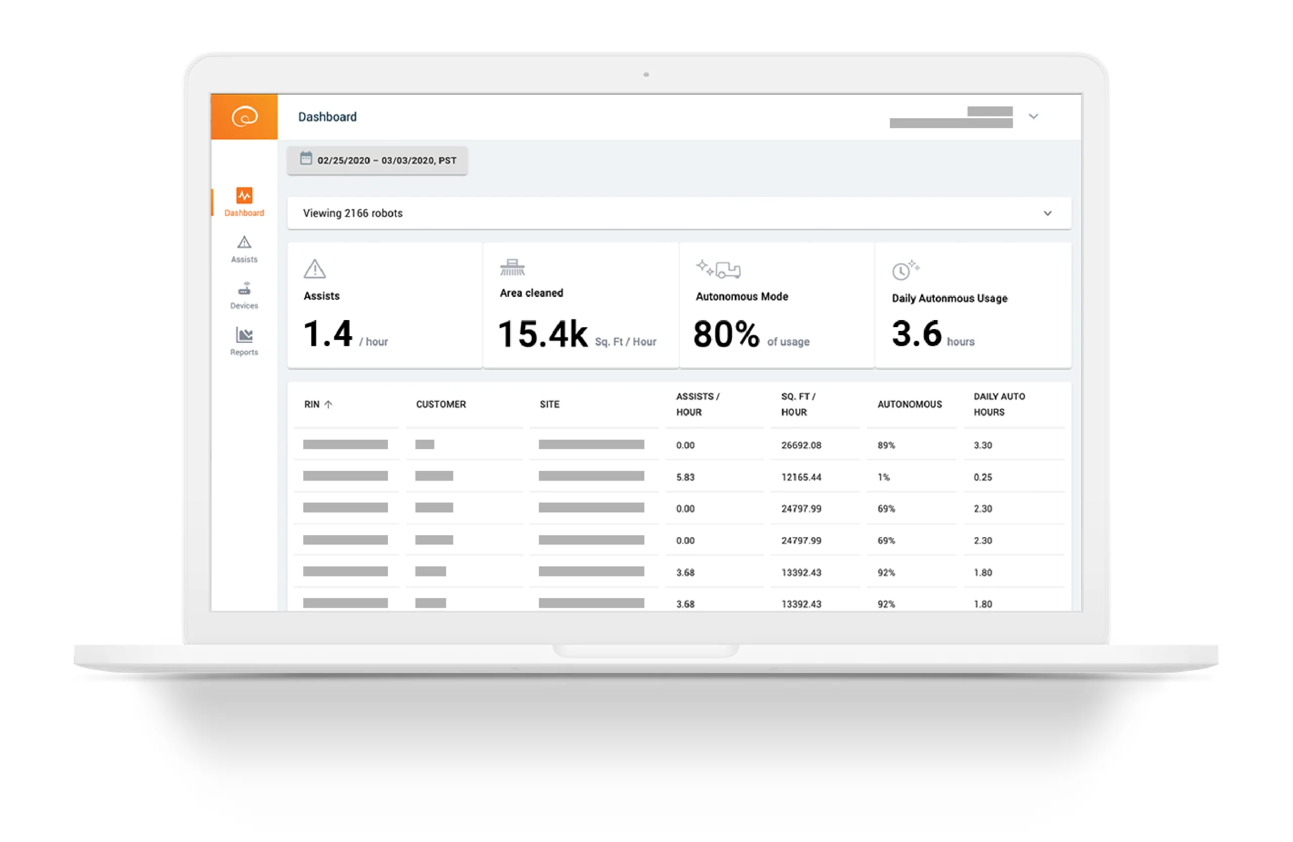Image resolution: width=1293 pixels, height=842 pixels.
Task: Select the 1.4 / hour Assists value
Action: [x=345, y=333]
